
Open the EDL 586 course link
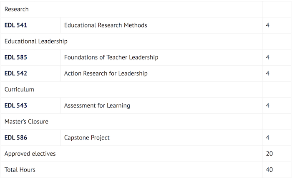coord(16,137)
